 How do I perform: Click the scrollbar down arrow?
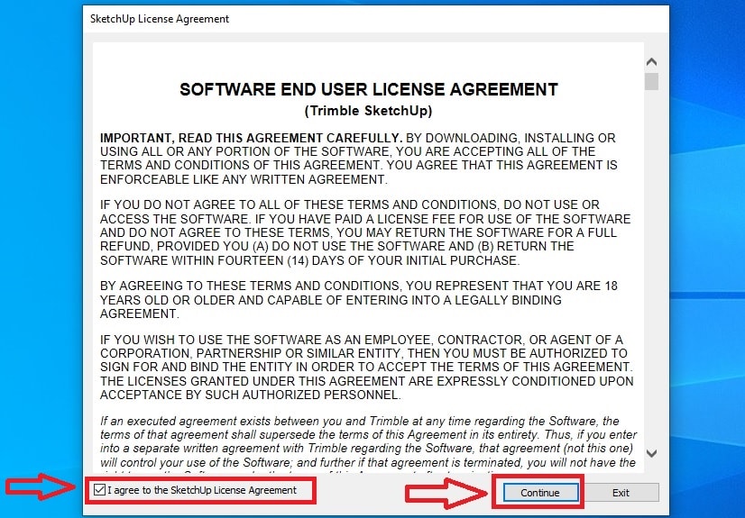651,453
